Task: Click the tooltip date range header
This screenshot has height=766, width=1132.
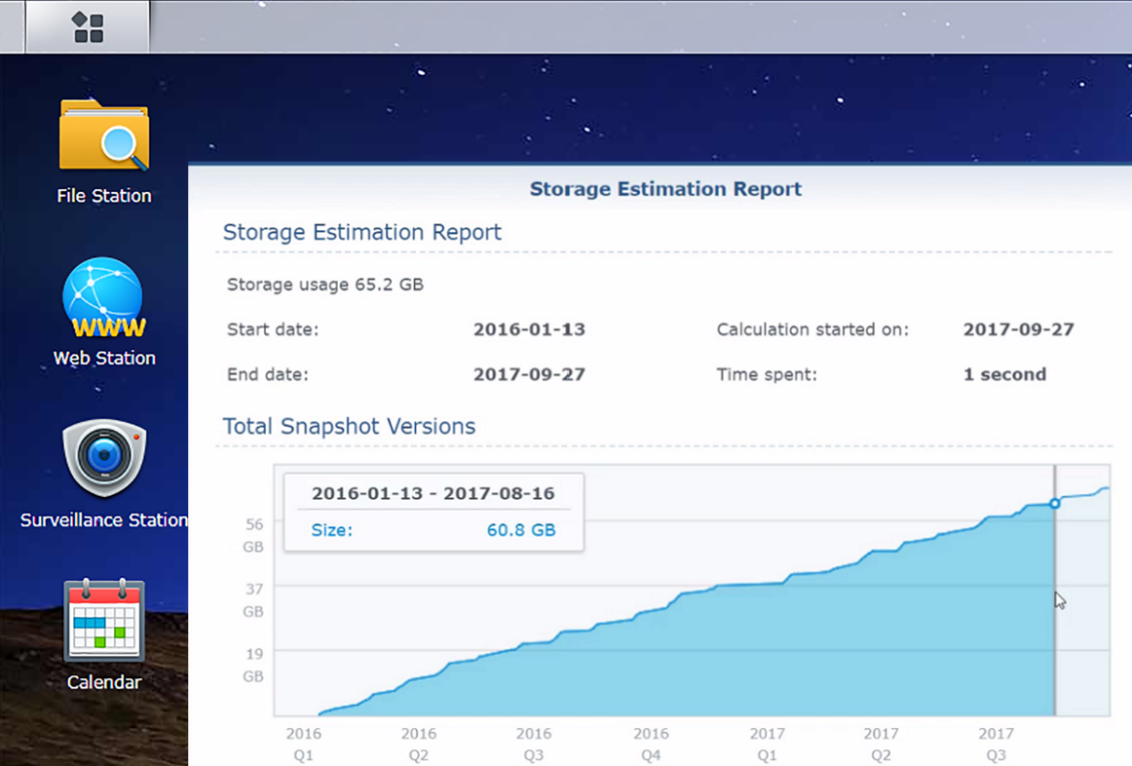Action: [433, 493]
